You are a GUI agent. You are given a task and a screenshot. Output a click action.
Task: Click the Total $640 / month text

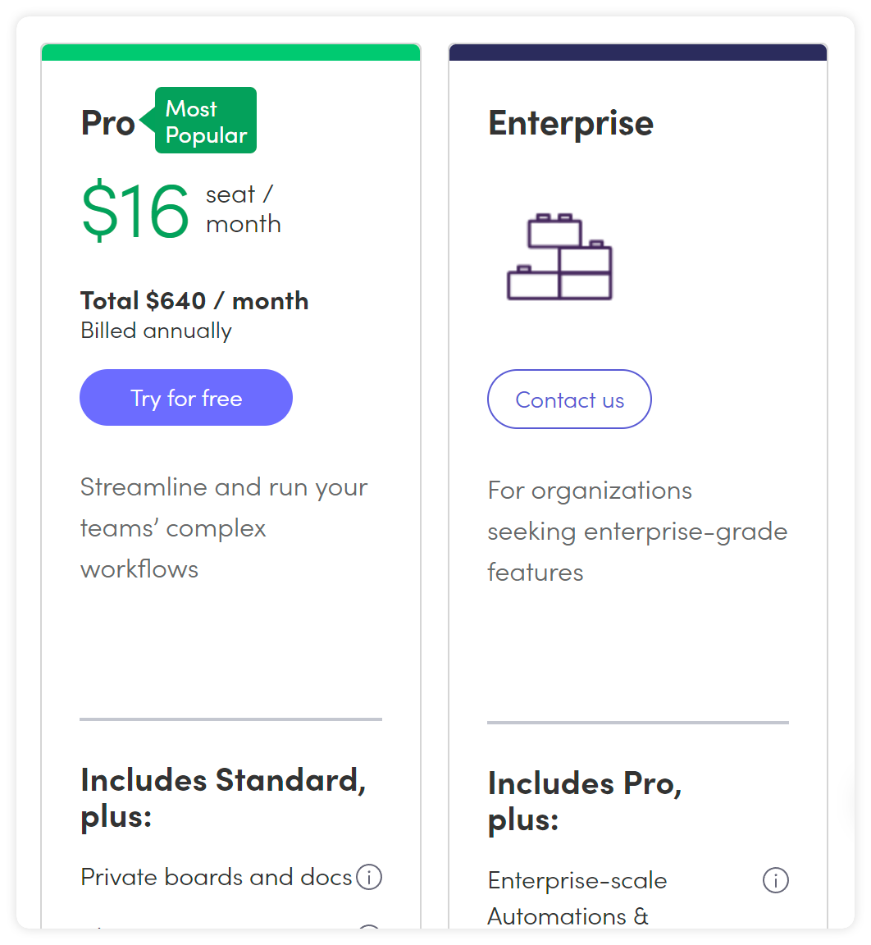coord(194,300)
